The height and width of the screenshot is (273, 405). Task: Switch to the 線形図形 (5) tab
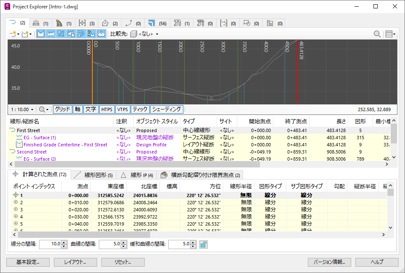tap(91, 175)
